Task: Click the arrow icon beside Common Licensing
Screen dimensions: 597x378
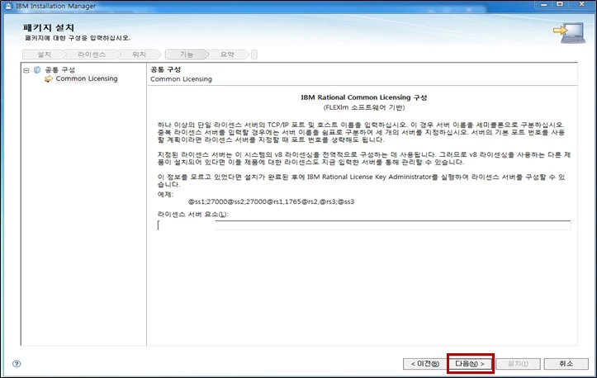Action: [49, 79]
